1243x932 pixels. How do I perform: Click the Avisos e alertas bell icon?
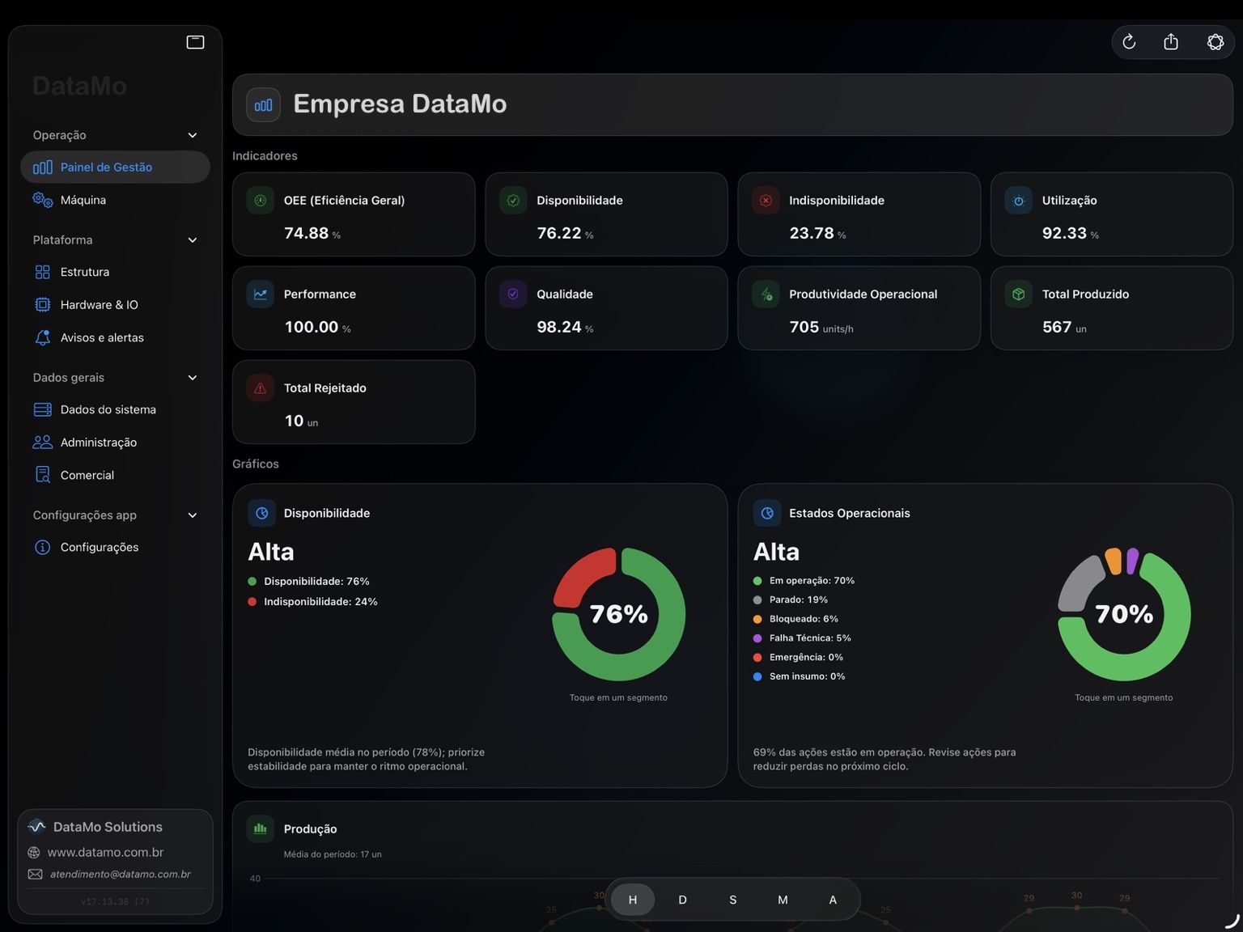point(43,337)
